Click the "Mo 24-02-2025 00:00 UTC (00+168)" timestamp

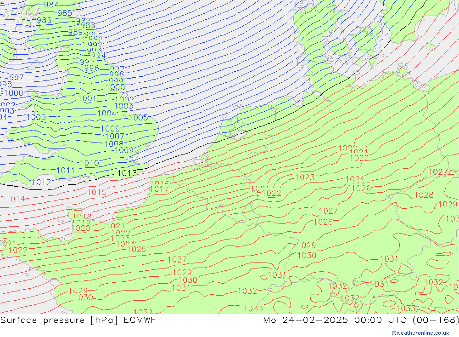(x=361, y=320)
